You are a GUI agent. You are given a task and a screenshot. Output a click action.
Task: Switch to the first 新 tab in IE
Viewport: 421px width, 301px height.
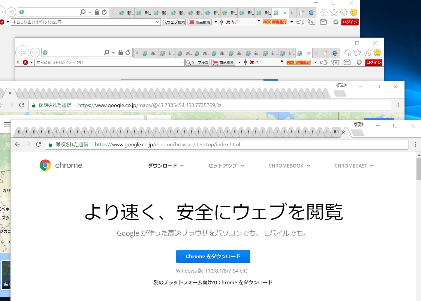125,12
